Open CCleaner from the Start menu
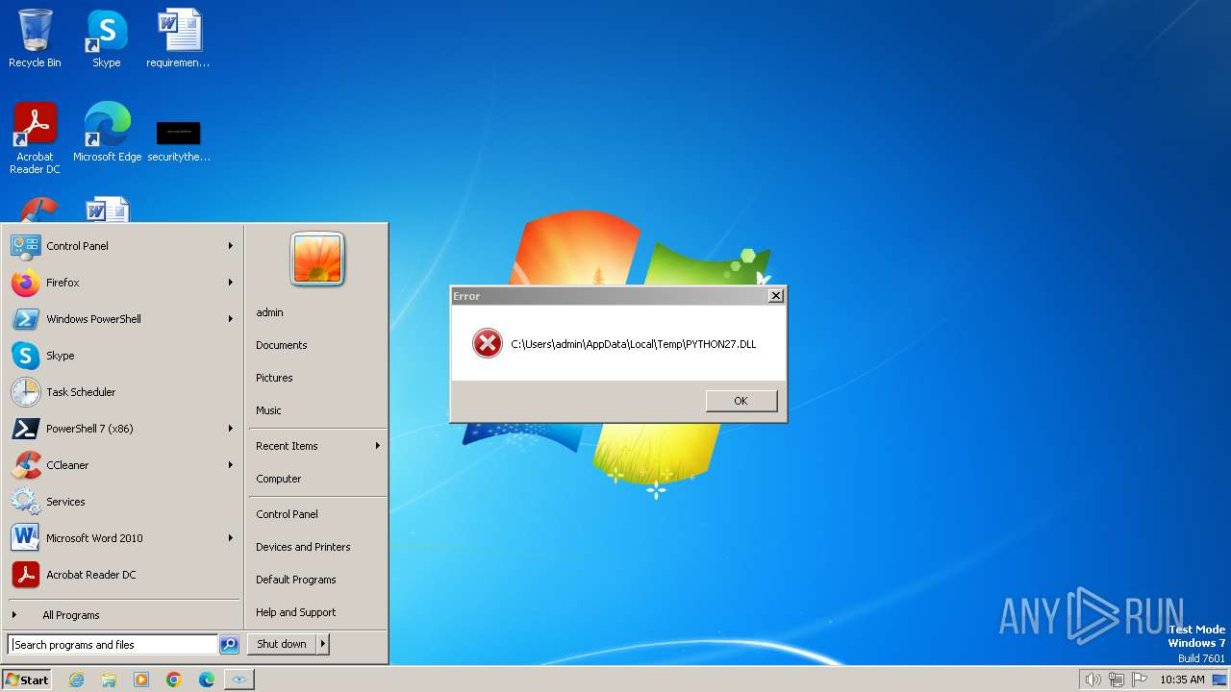 tap(122, 465)
